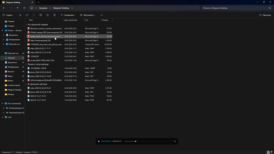Viewport: 274px width, 154px height.
Task: Select file video_2026-02-24_20-55-32
Action: [x=69, y=88]
